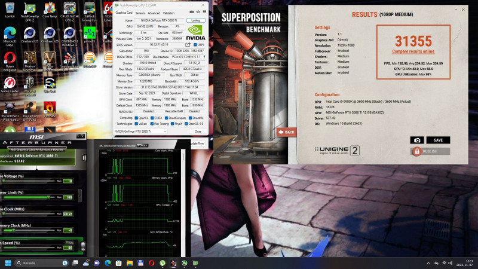Launch the TechPowerUp GPU-Z desktop shortcut
478x269 pixels.
[29, 11]
